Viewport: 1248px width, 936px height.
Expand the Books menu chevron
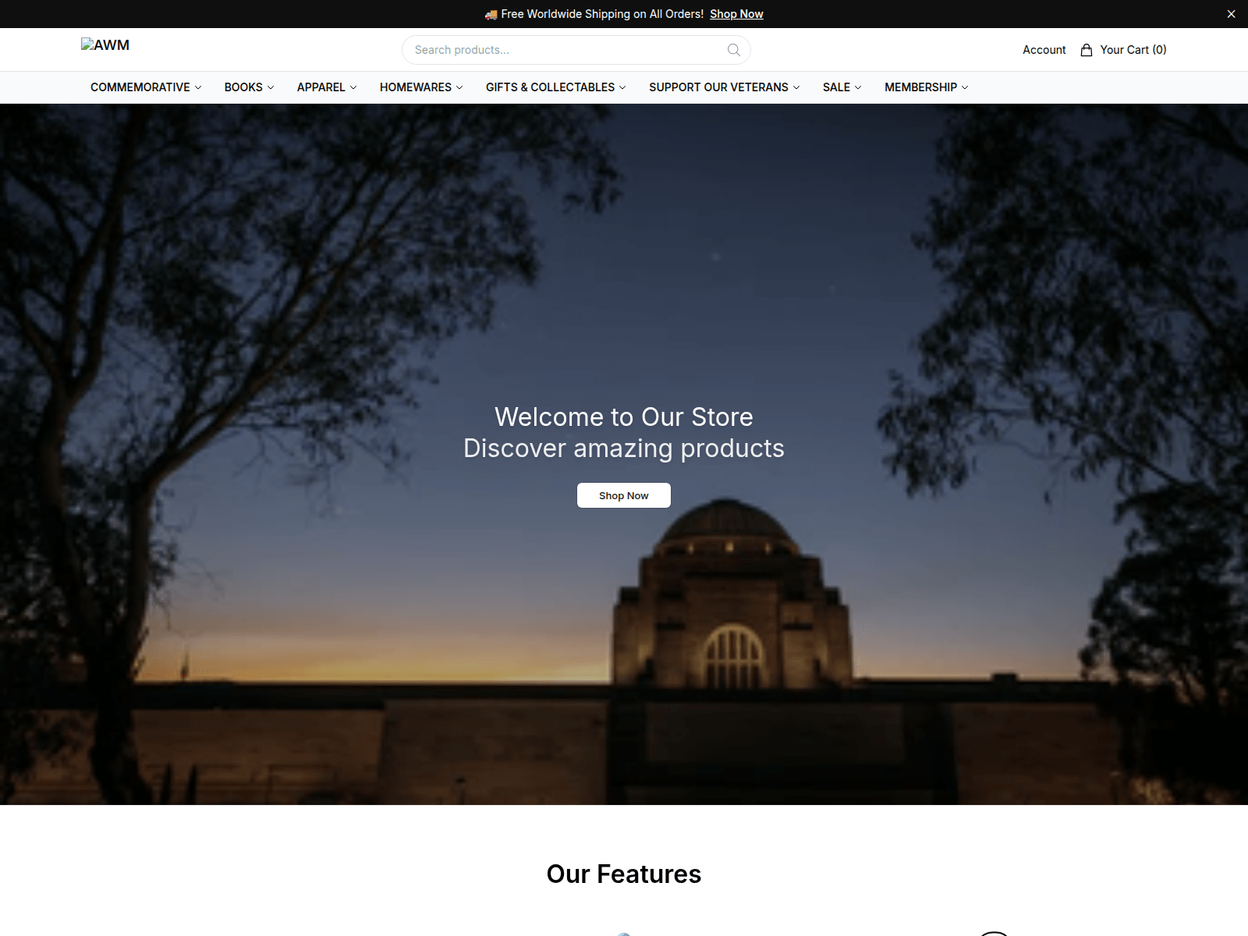[x=271, y=87]
